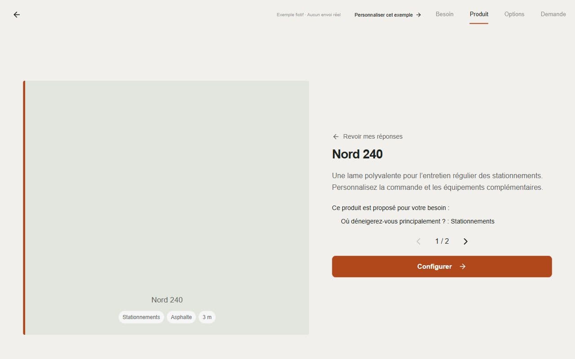
Task: Click the 3 m tag chip
Action: [x=207, y=317]
